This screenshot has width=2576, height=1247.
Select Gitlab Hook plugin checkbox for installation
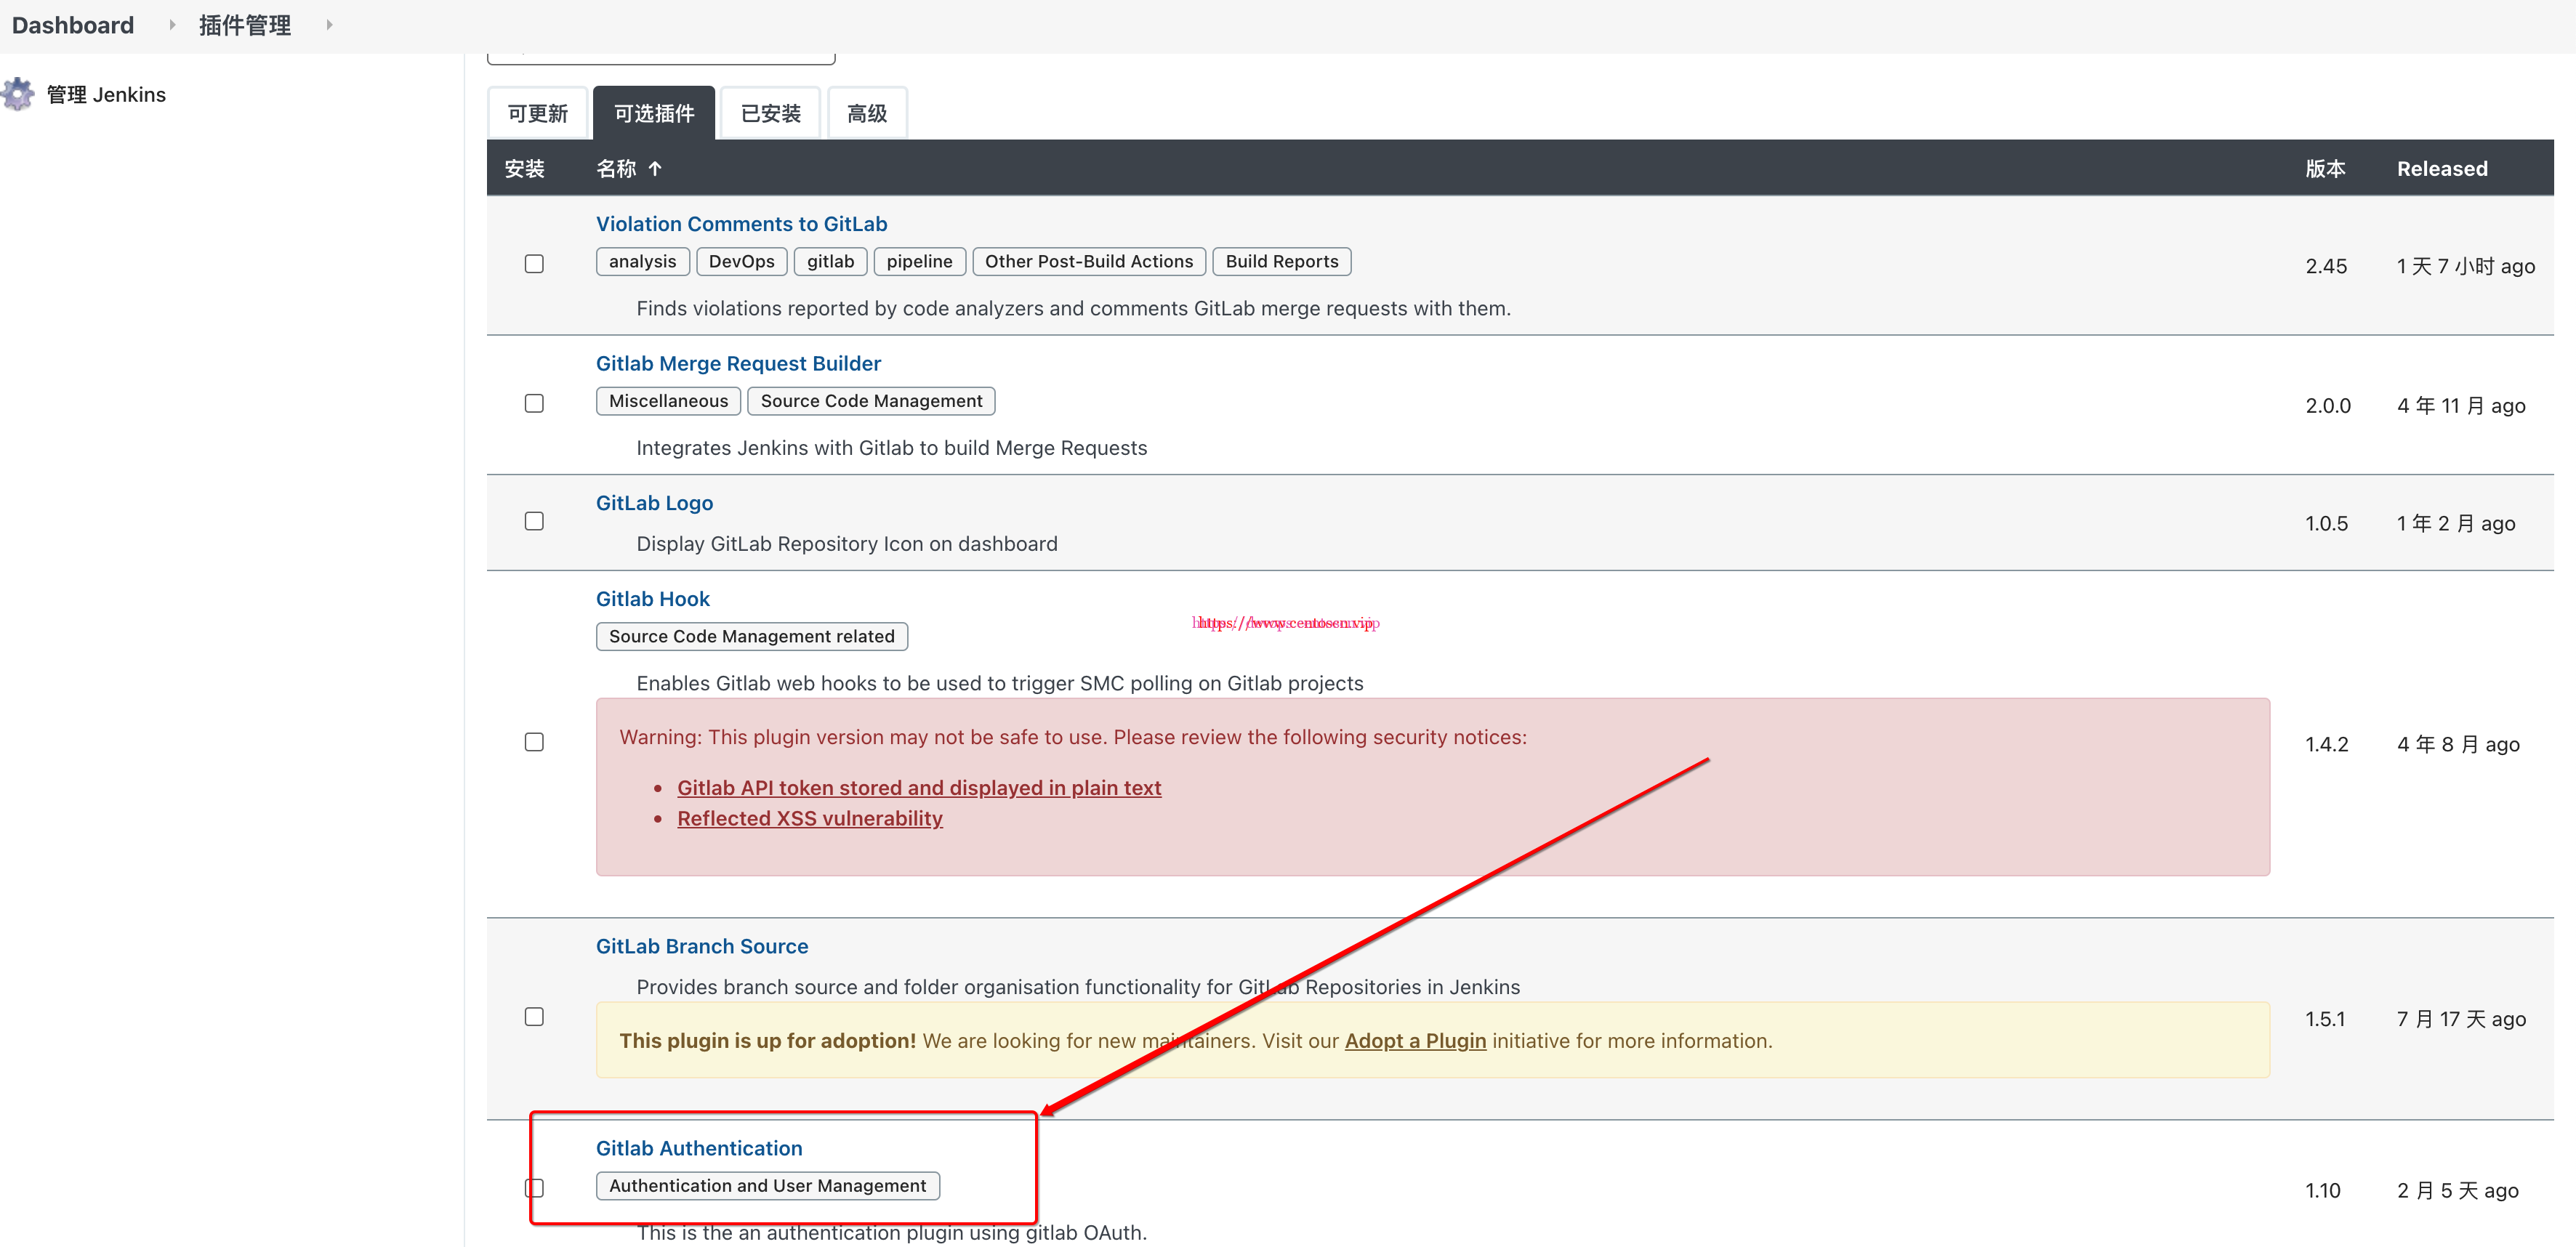[534, 742]
